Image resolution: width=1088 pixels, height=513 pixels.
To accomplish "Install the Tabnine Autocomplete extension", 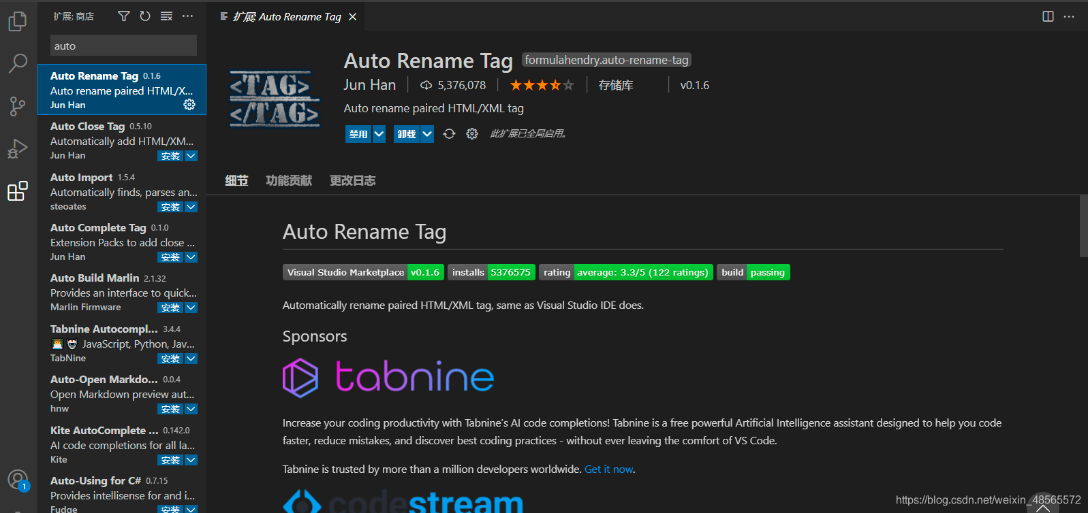I will pos(170,359).
